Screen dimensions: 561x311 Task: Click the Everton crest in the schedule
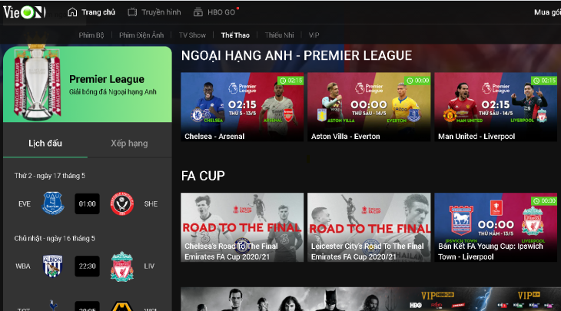tap(53, 203)
